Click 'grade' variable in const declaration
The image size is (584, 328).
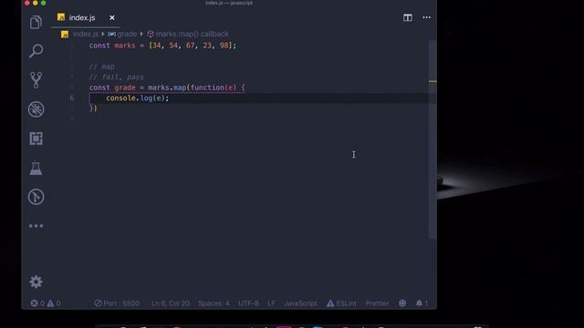click(125, 87)
